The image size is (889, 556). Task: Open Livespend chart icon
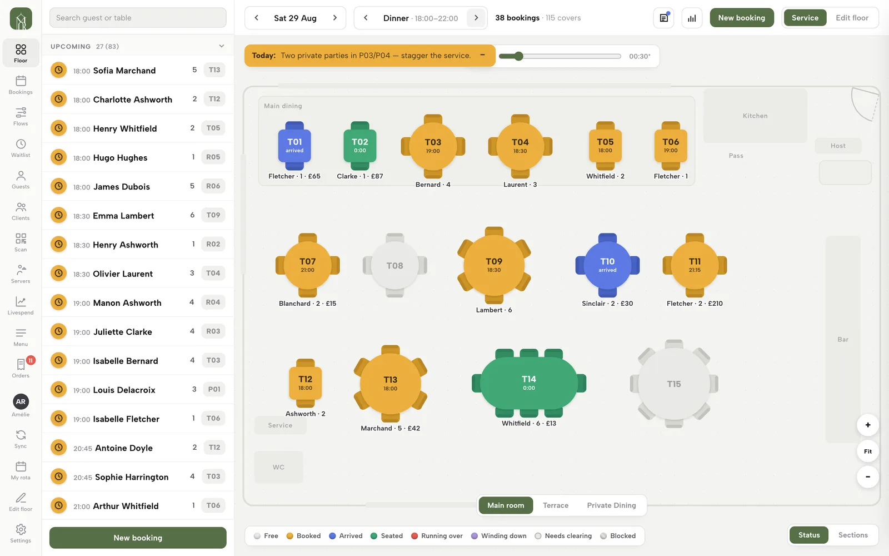21,306
